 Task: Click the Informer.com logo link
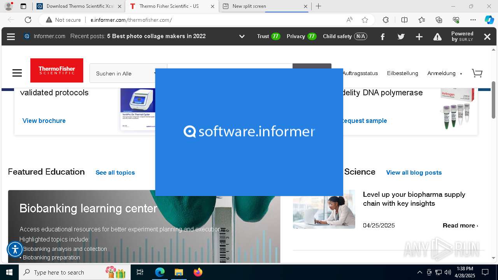[x=45, y=36]
